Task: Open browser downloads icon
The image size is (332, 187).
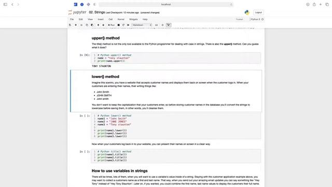Action: tap(308, 4)
